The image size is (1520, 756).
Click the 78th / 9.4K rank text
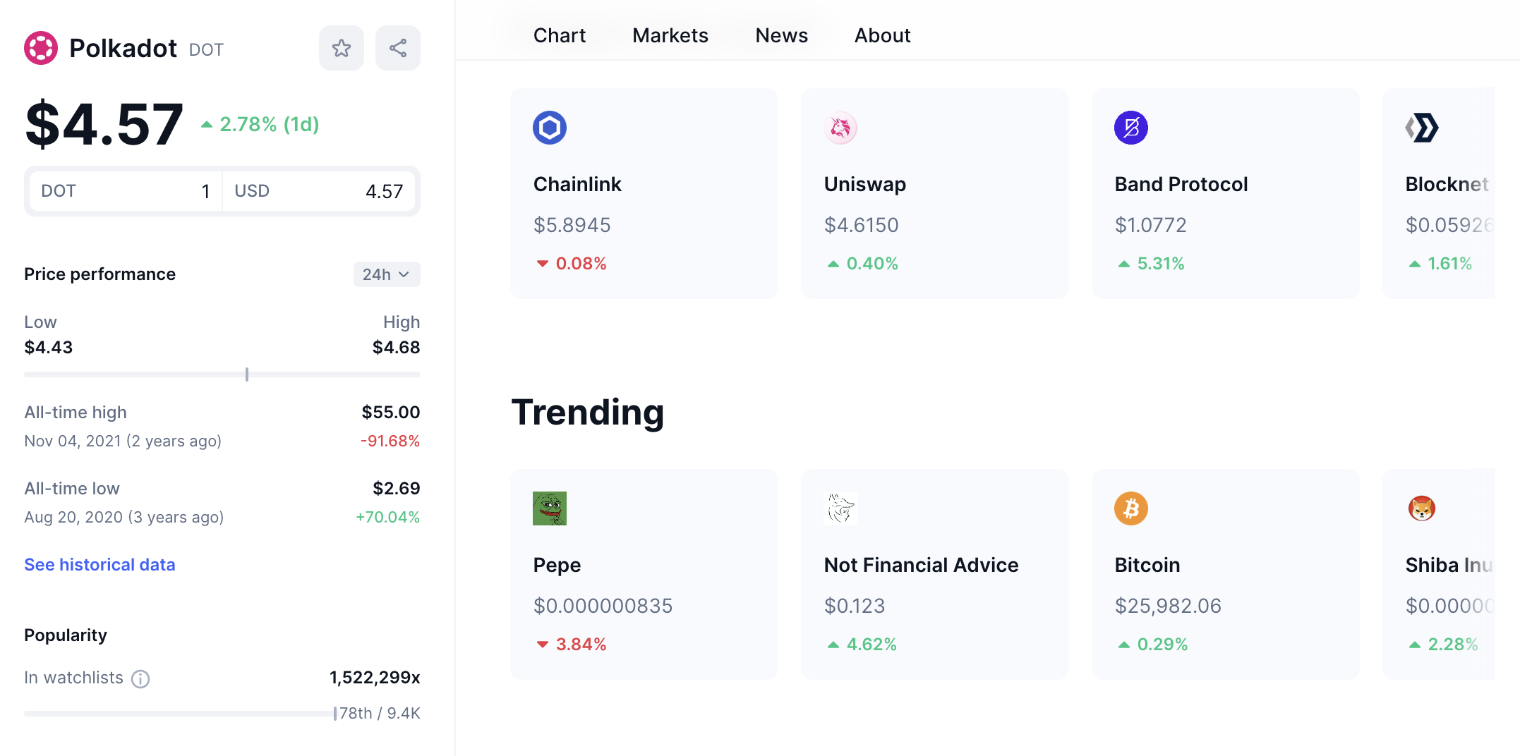380,713
